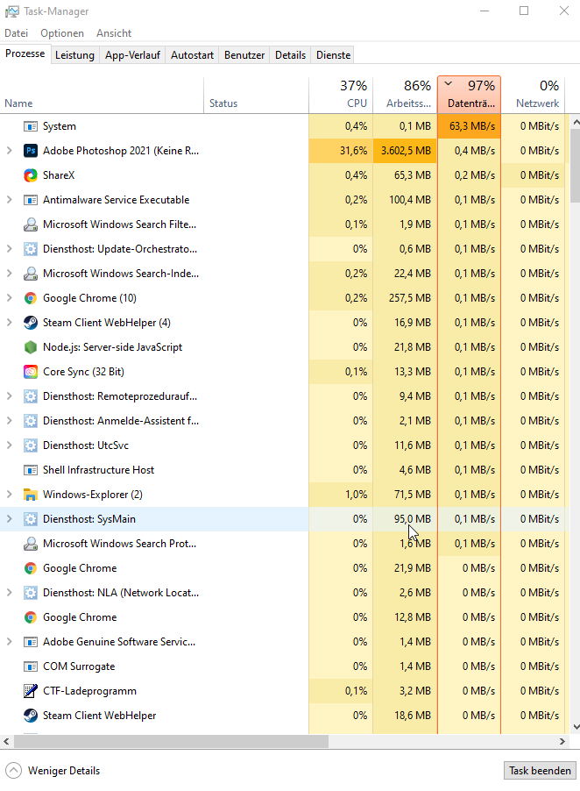Click the Task-Manager title bar icon
Image resolution: width=580 pixels, height=791 pixels.
coord(11,11)
